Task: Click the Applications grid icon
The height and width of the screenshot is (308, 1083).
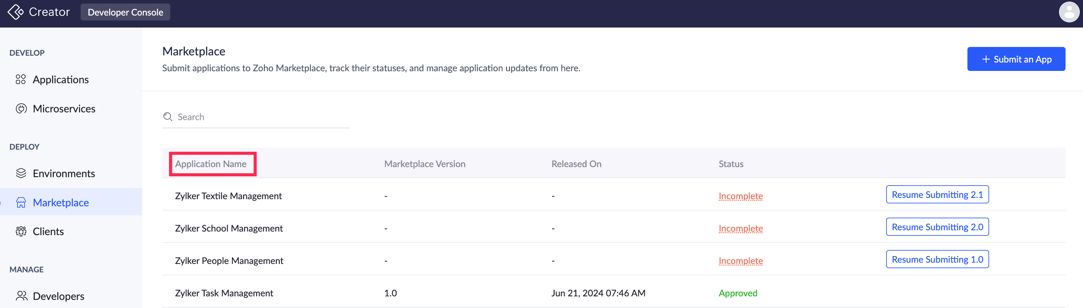Action: [21, 80]
